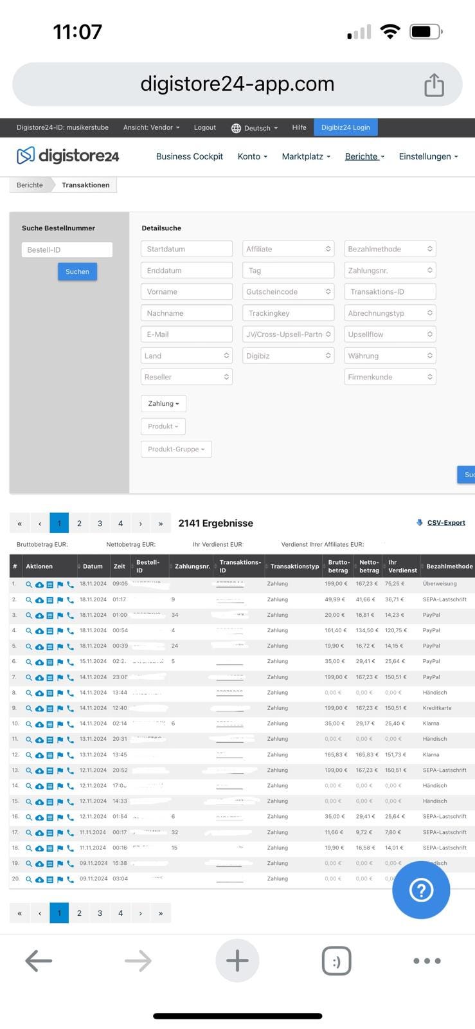
Task: Click the Digibiz24 Login button
Action: 346,127
